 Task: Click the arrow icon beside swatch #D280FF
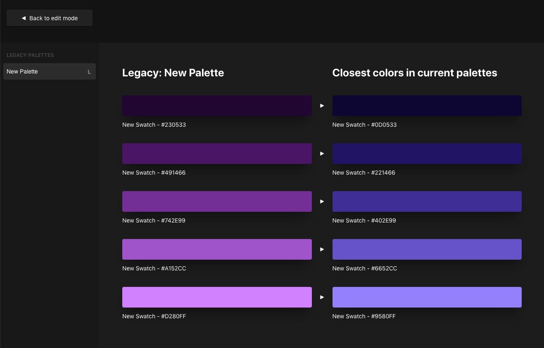tap(322, 297)
